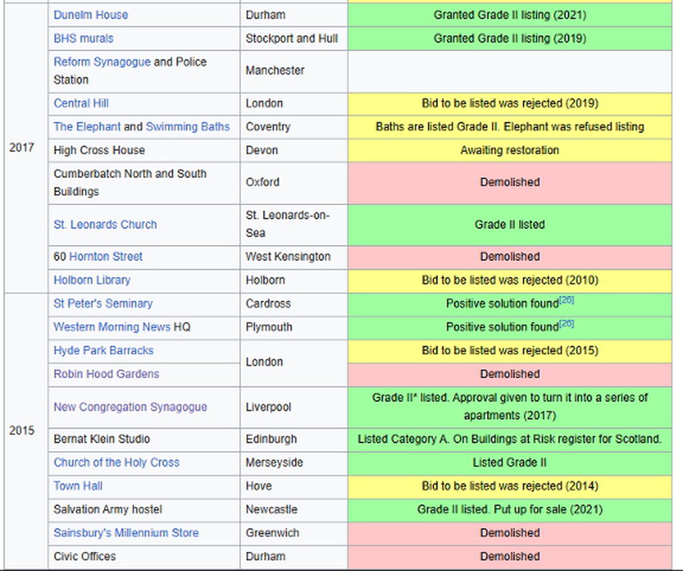Open St Peter's Seminary link
This screenshot has width=683, height=571.
(103, 303)
